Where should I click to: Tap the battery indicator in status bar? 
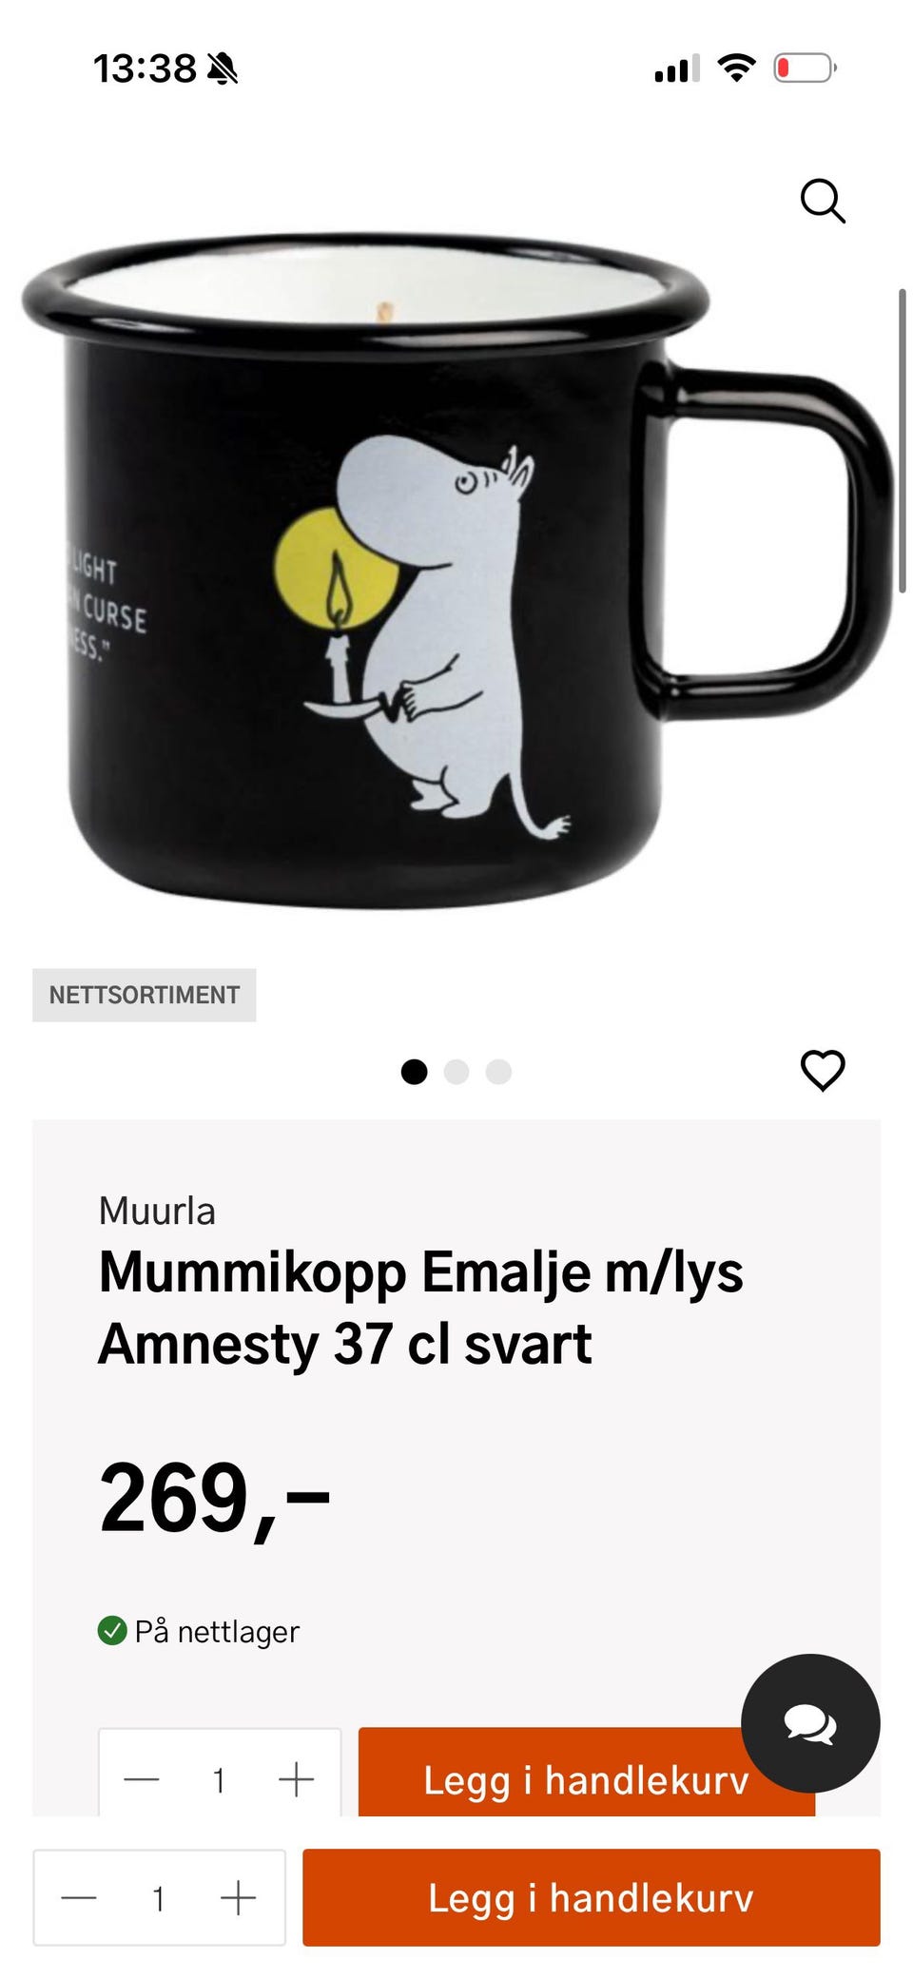coord(805,68)
